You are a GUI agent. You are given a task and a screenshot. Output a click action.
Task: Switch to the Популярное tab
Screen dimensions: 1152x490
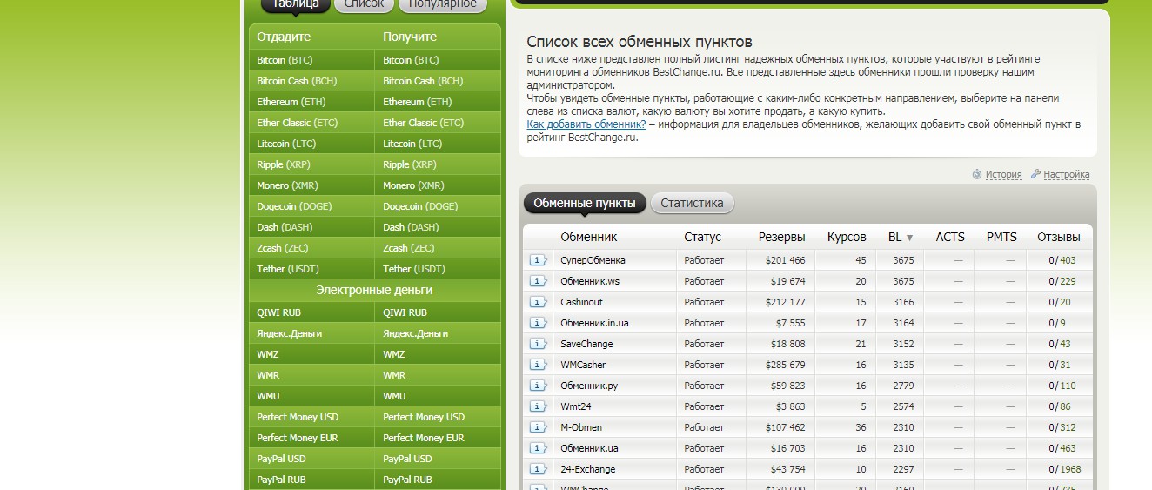(x=443, y=4)
